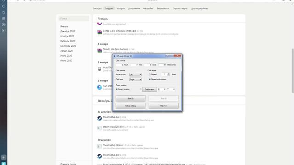
Task: Switch to the Безопасность tab
Action: 163,8
